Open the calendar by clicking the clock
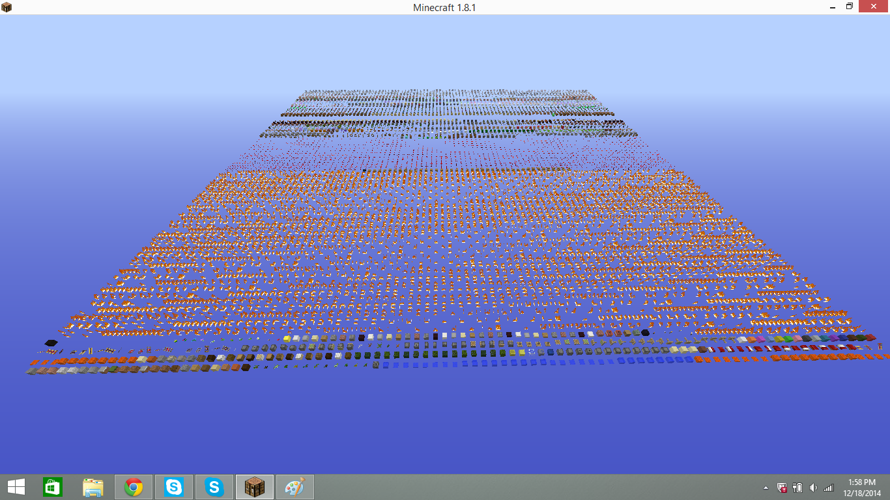Screen dimensions: 890x500 [x=860, y=486]
